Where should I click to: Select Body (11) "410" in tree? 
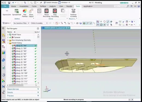point(22,76)
